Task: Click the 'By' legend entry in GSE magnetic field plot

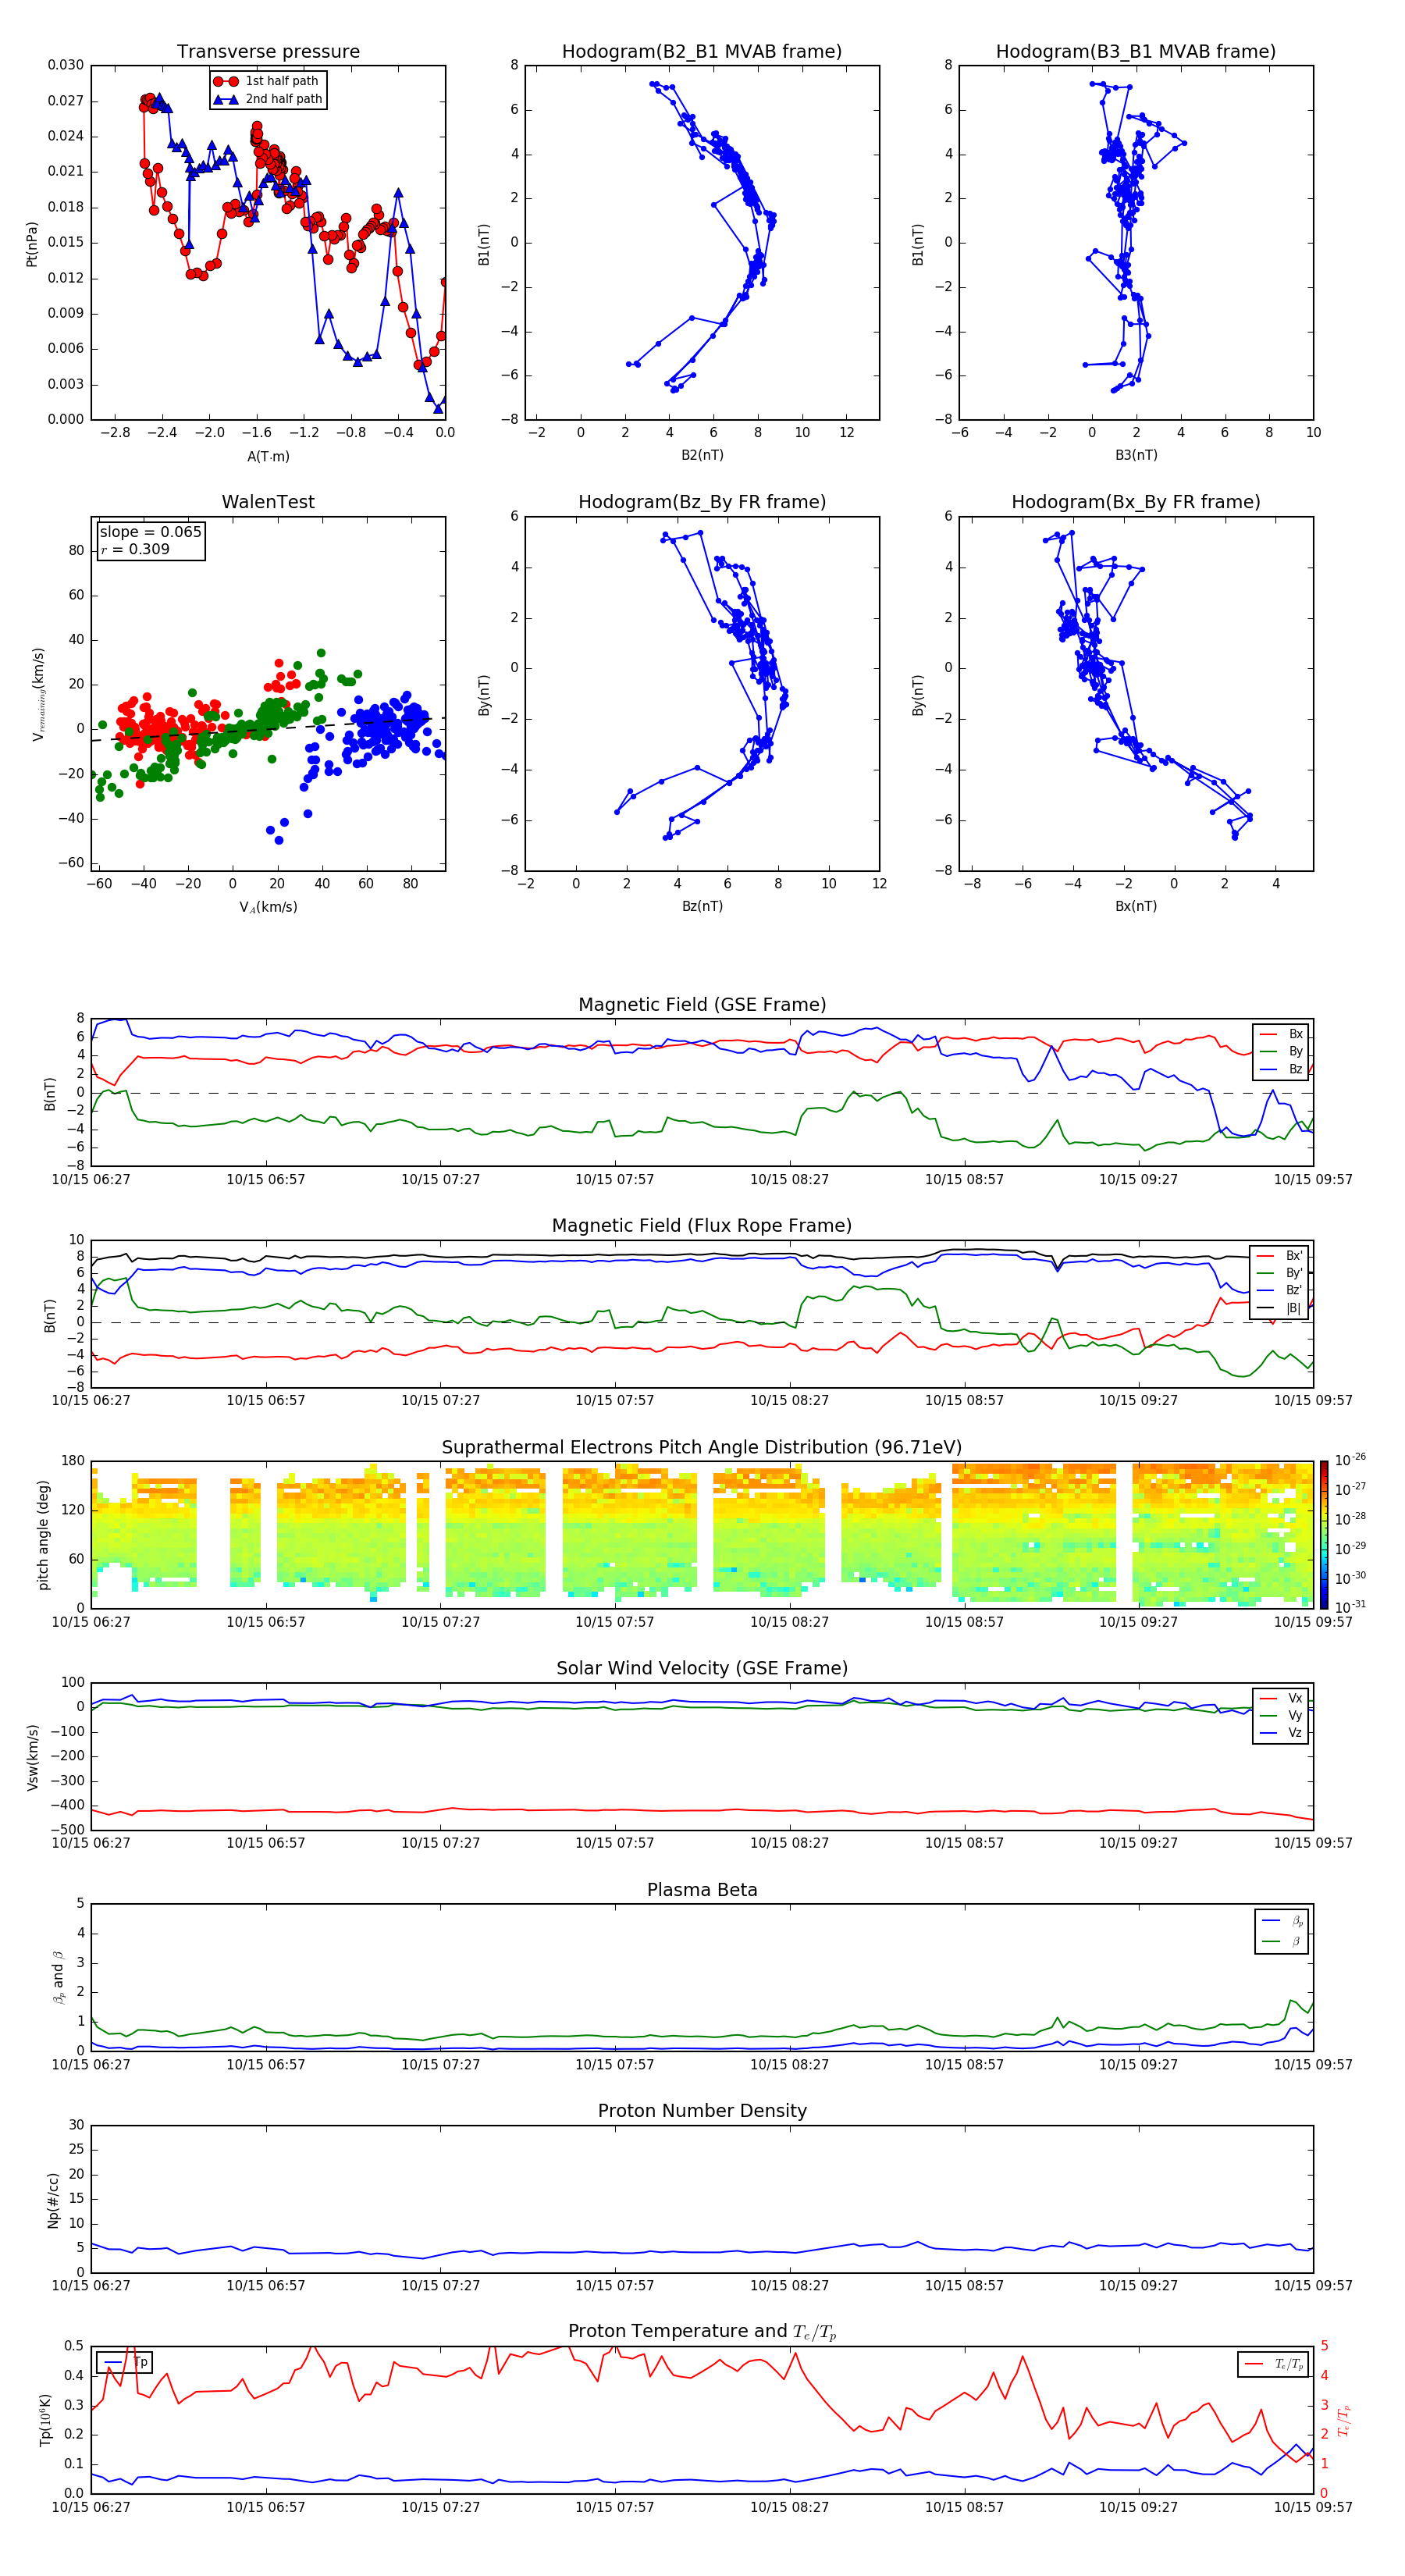Action: (1281, 1051)
